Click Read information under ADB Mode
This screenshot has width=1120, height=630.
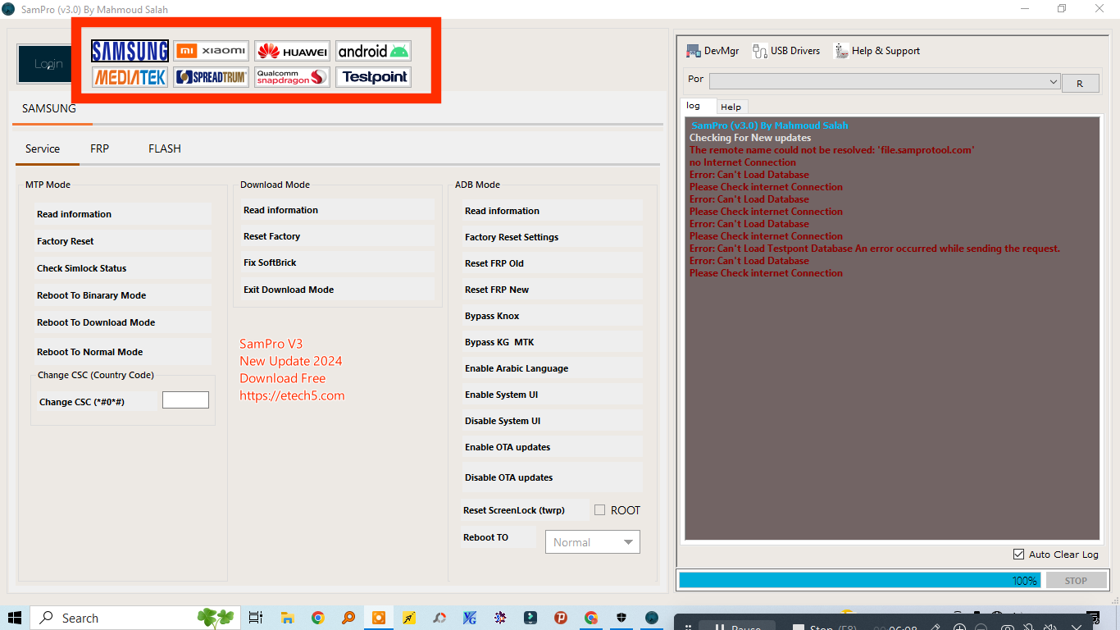point(551,211)
